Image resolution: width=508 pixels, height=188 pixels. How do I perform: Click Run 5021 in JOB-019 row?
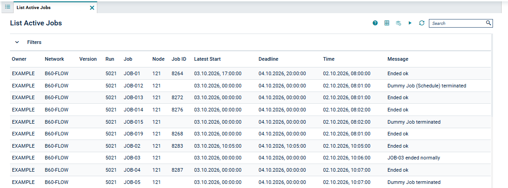coord(111,134)
